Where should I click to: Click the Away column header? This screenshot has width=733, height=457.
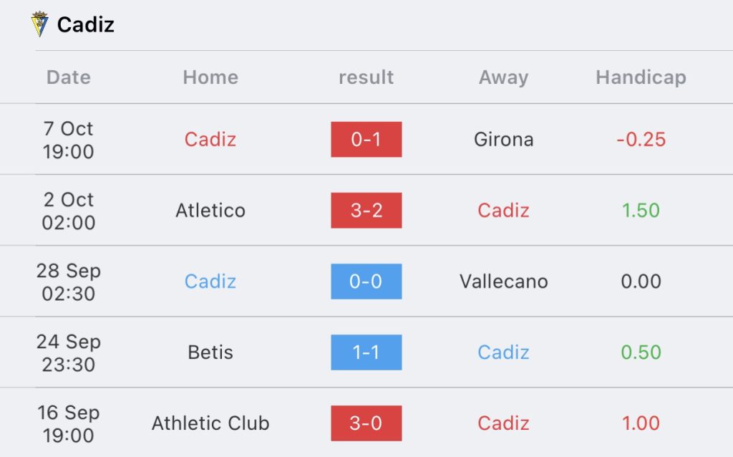click(503, 77)
